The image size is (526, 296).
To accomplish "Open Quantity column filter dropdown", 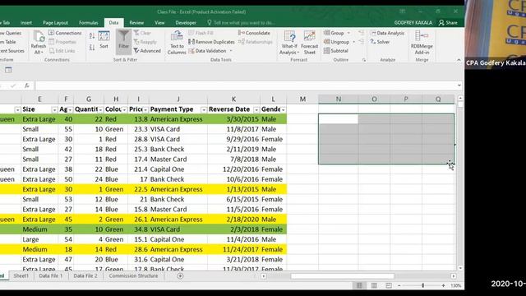I will click(x=100, y=109).
